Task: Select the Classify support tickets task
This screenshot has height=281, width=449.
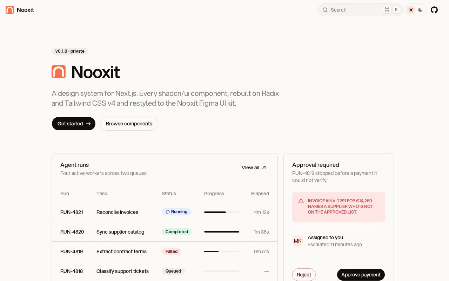Action: click(122, 271)
